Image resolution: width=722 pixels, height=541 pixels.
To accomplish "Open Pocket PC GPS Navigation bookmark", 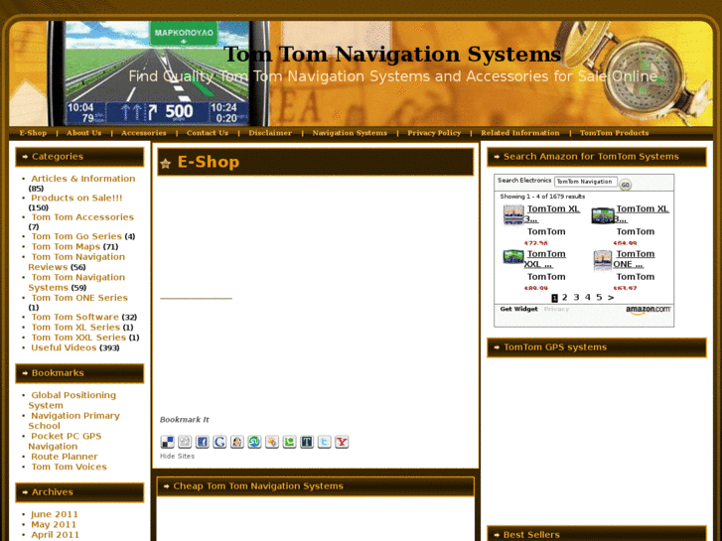I will pos(65,441).
